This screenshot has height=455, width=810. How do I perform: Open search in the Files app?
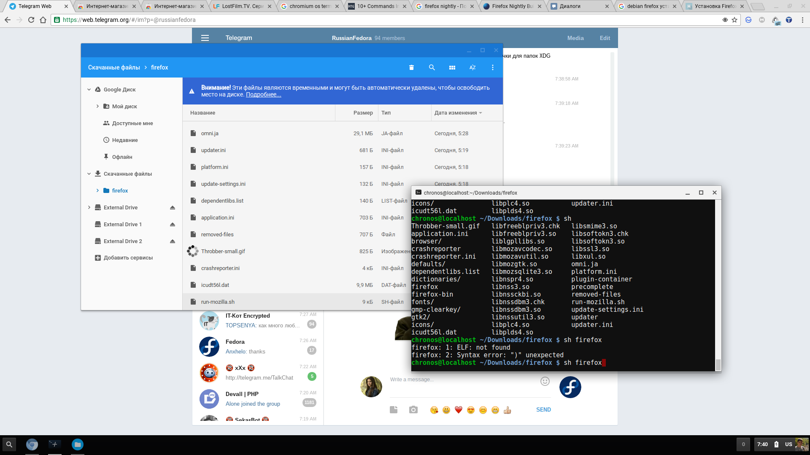pos(432,67)
